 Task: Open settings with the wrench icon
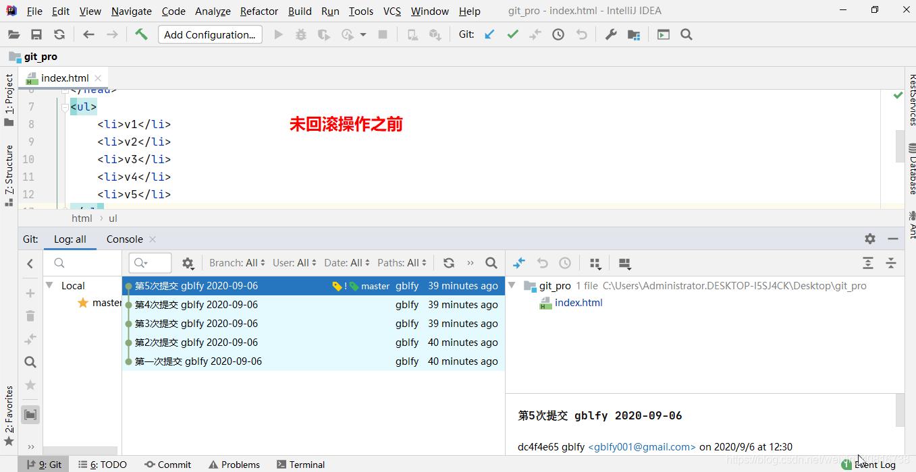coord(611,34)
